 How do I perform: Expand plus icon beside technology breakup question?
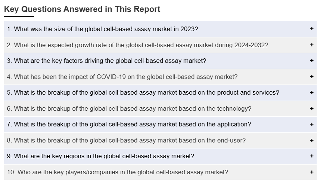(312, 108)
